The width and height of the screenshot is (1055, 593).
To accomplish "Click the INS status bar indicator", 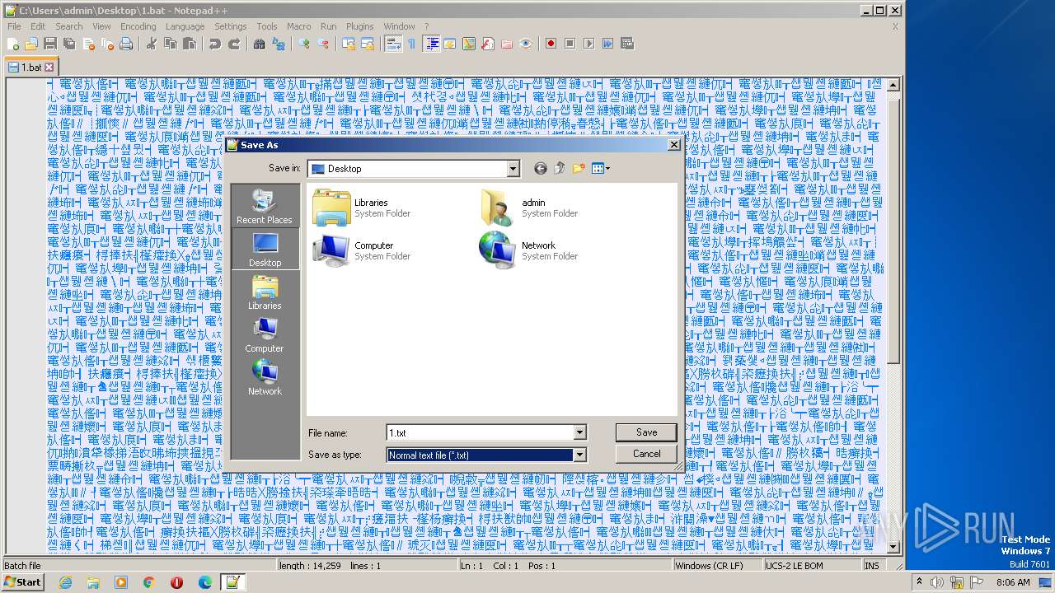I will (x=872, y=566).
